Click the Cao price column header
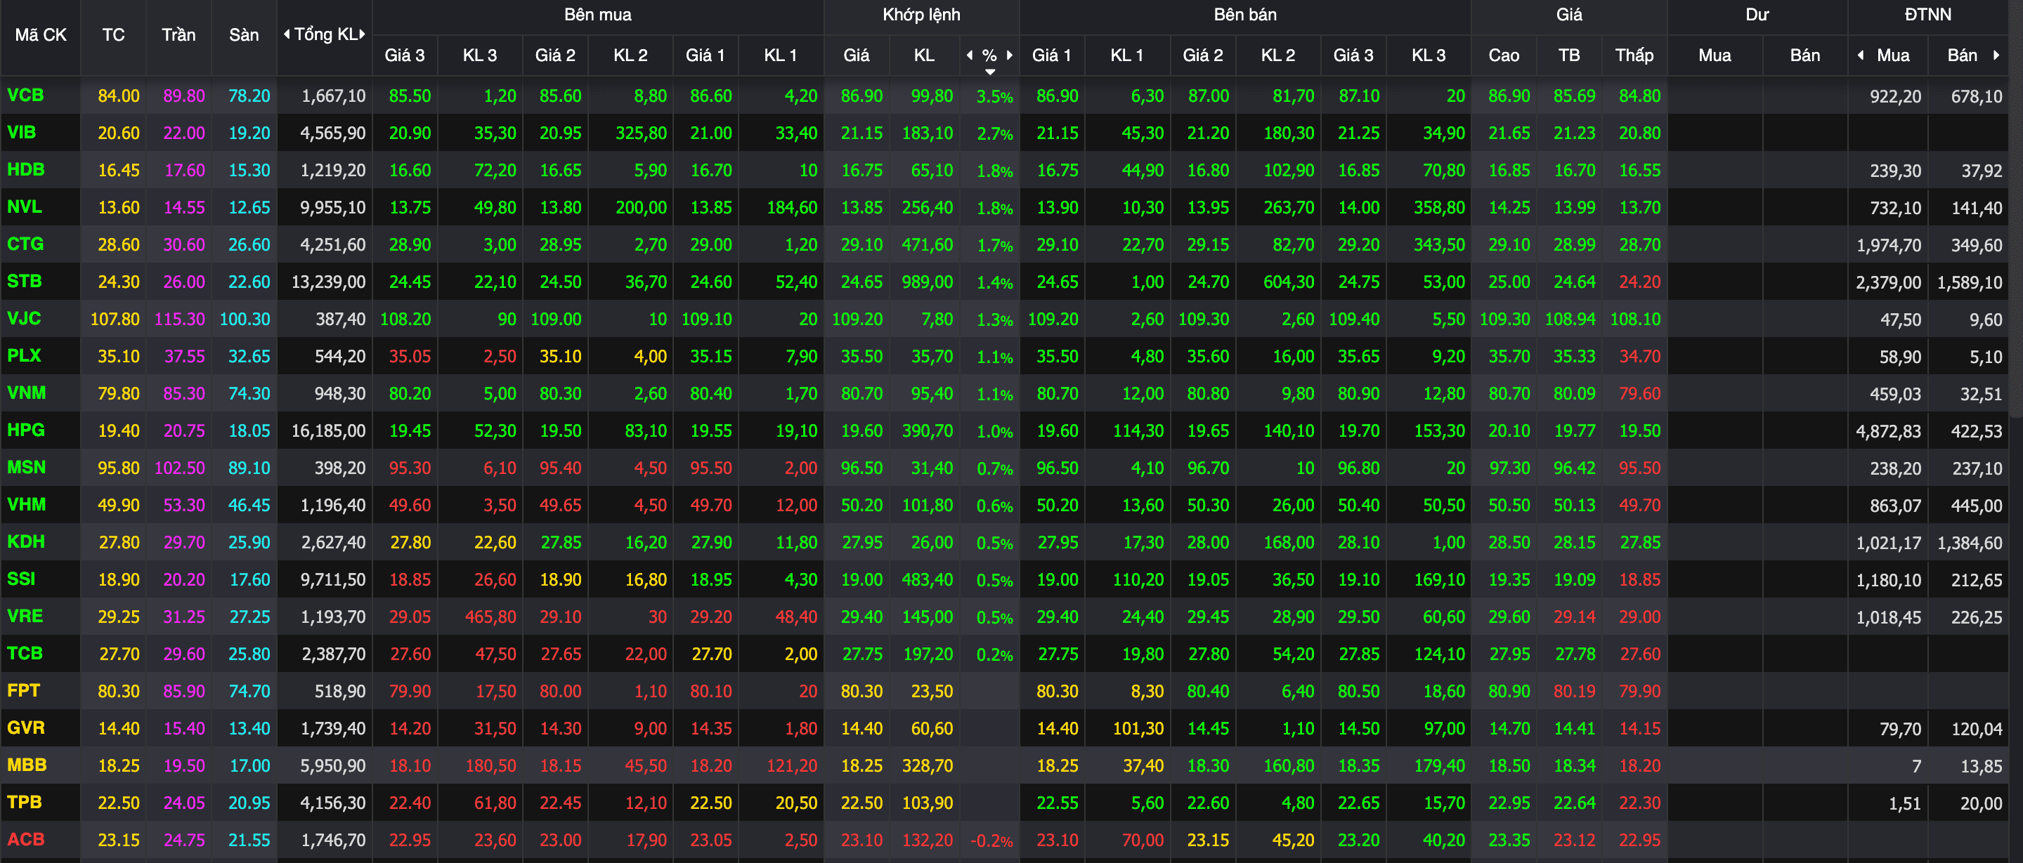Image resolution: width=2023 pixels, height=863 pixels. 1504,55
